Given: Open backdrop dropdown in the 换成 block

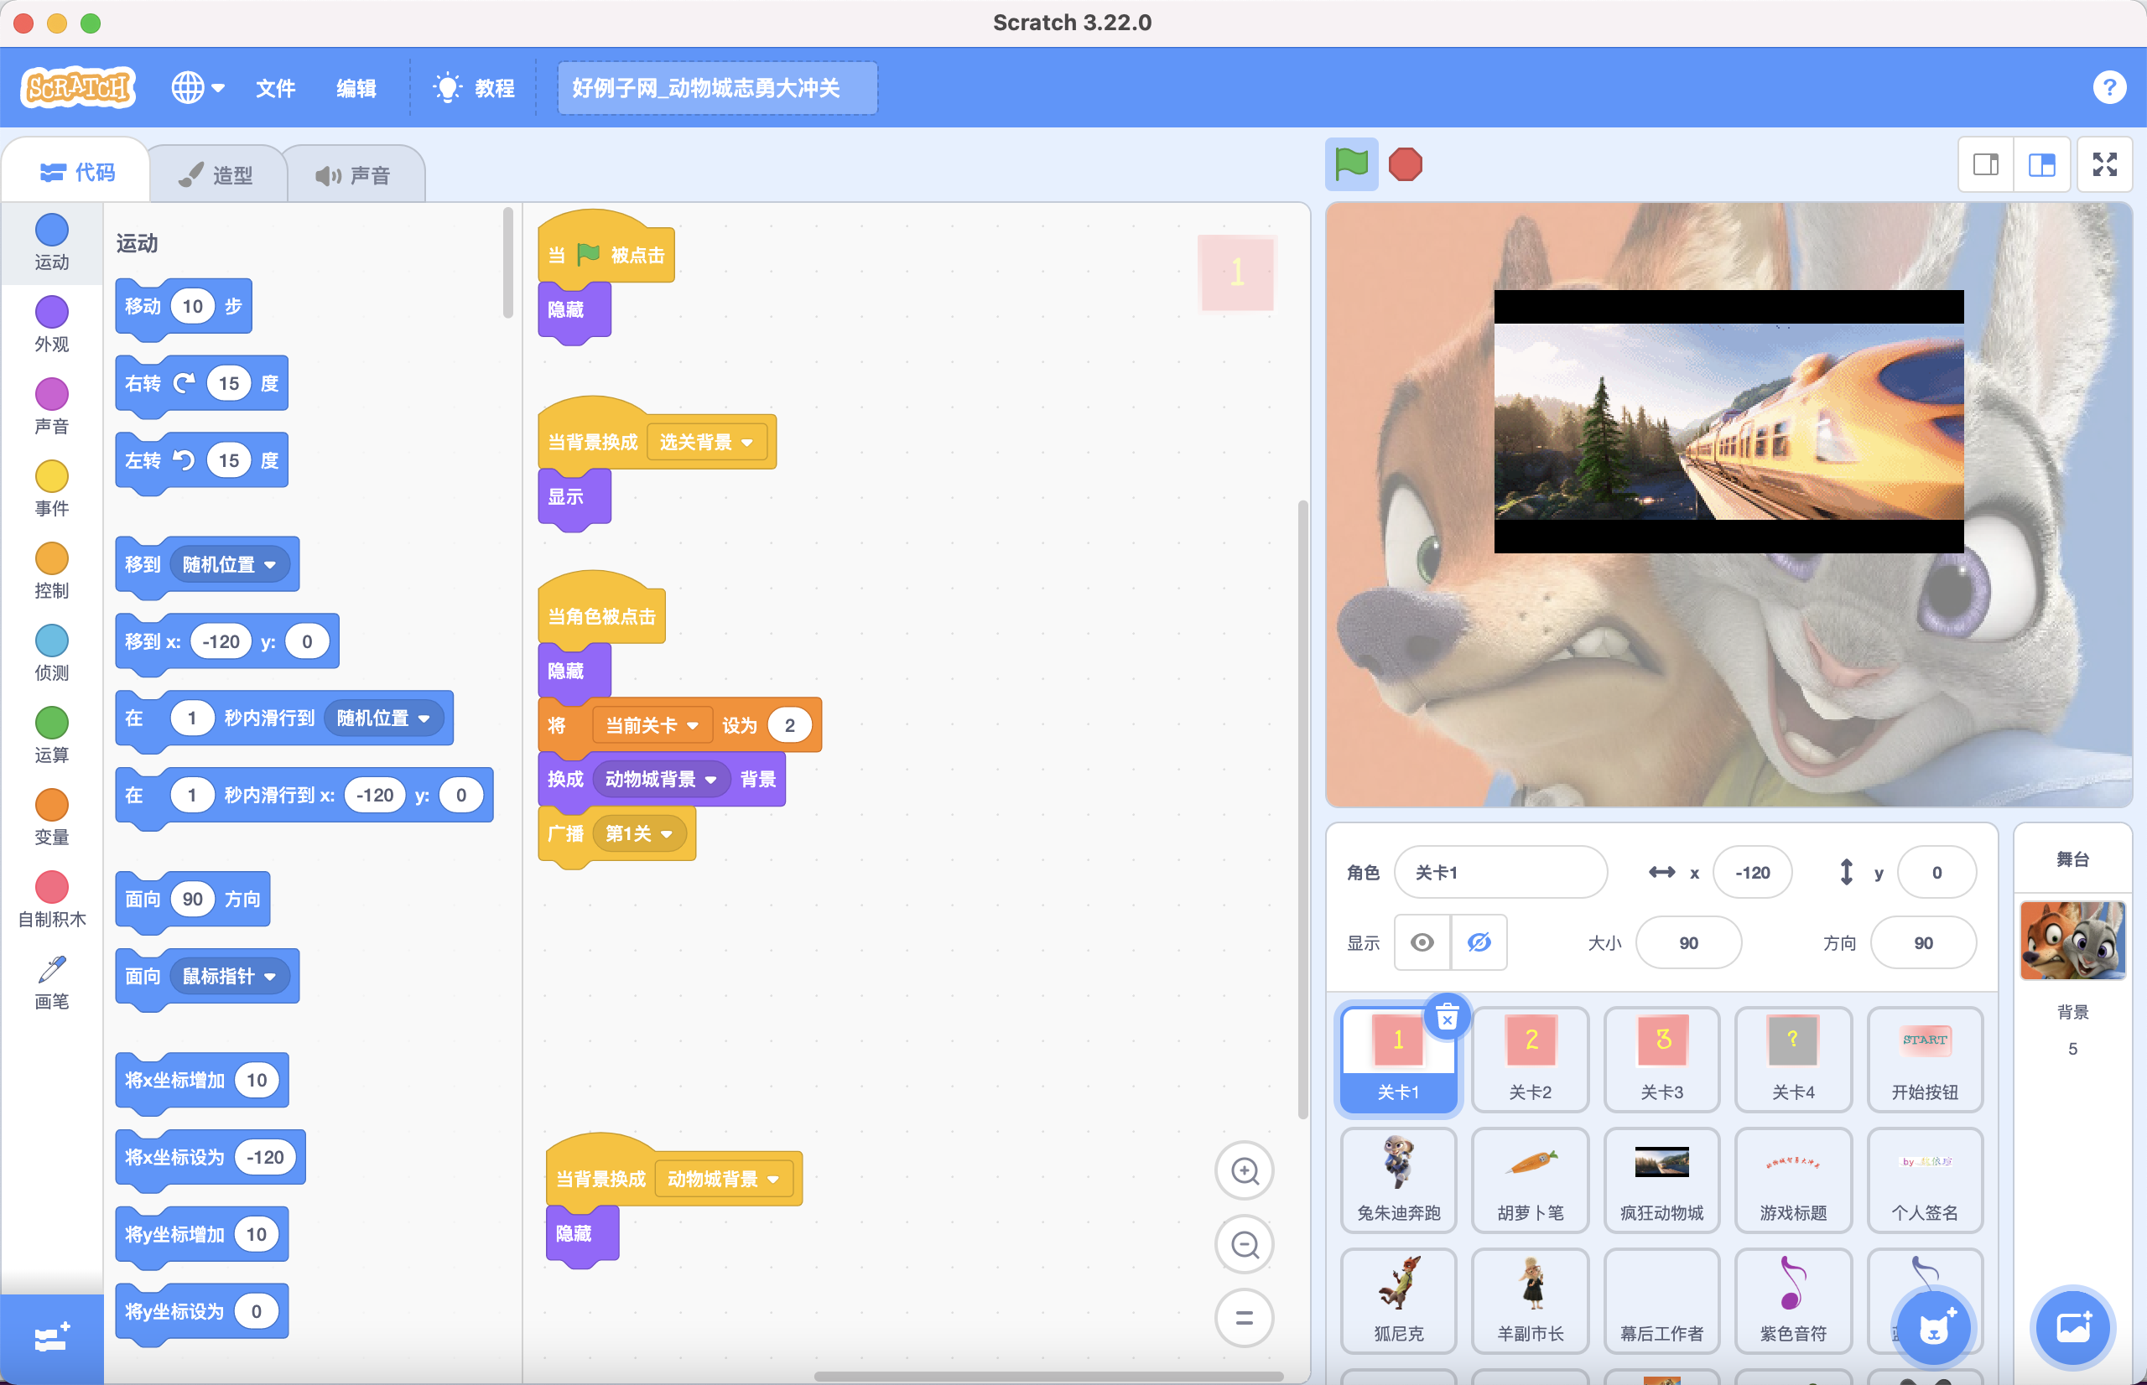Looking at the screenshot, I should pyautogui.click(x=661, y=779).
